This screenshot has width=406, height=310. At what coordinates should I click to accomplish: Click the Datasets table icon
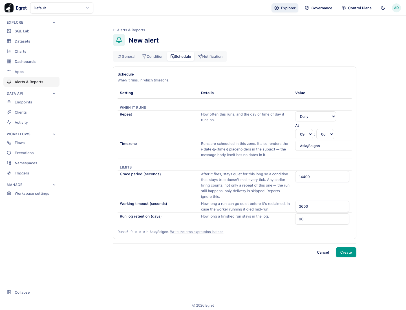coord(9,41)
